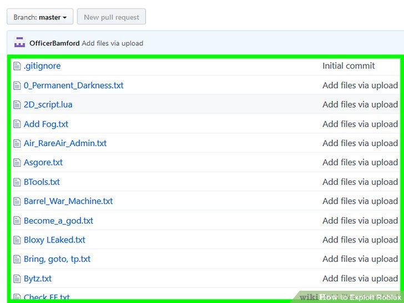This screenshot has height=303, width=404.
Task: Open the Initial commit message link
Action: pyautogui.click(x=349, y=65)
